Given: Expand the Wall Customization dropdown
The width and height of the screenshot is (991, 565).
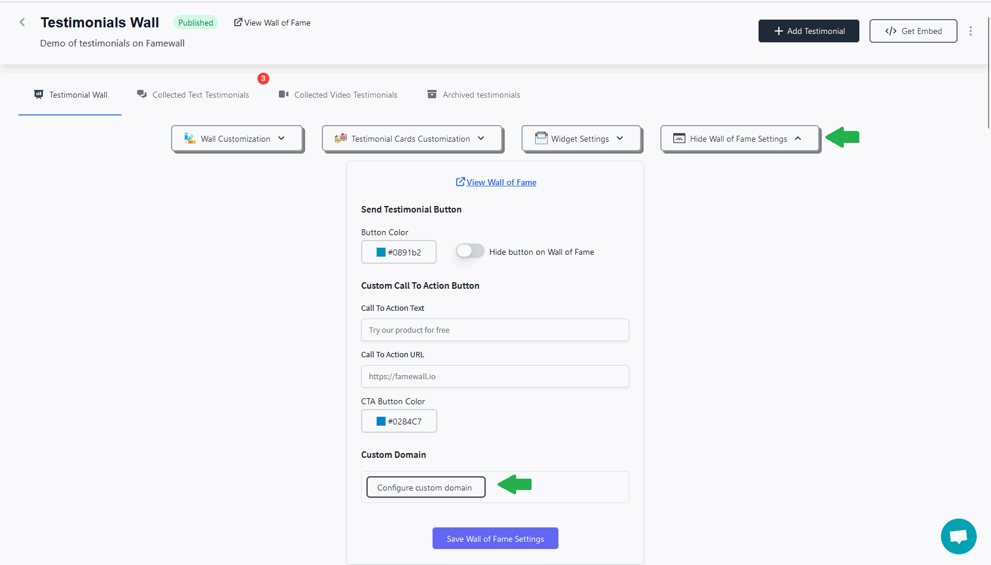Looking at the screenshot, I should (x=281, y=139).
